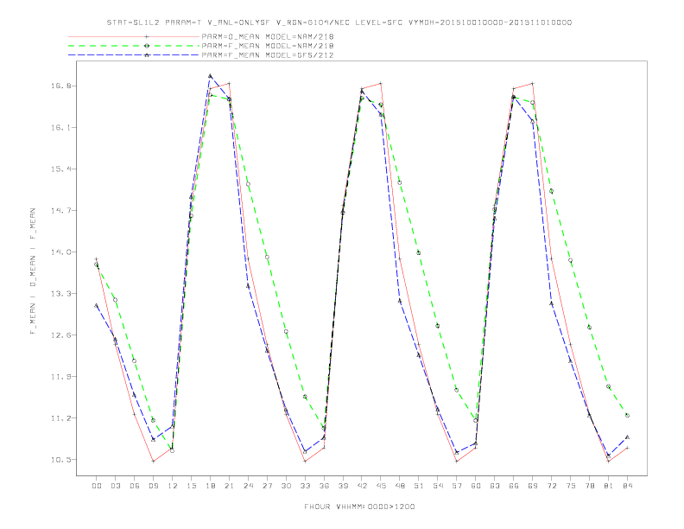Image resolution: width=684 pixels, height=529 pixels.
Task: Click x-axis forecast hour label 09
Action: [154, 486]
